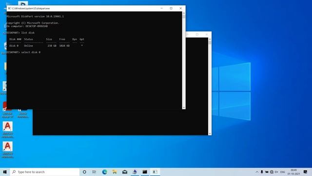Open the network globe tray icon
This screenshot has height=176, width=312.
(272, 172)
